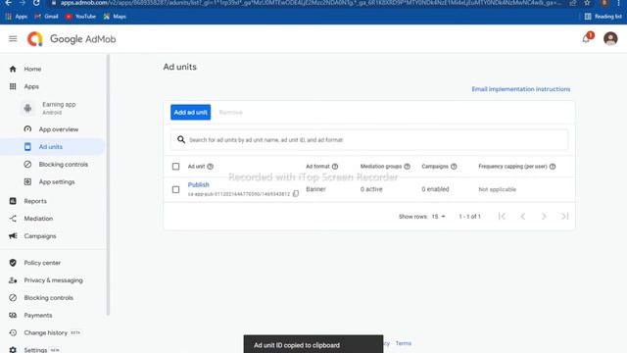Open the Show rows 15 dropdown
Image resolution: width=627 pixels, height=353 pixels.
[438, 217]
